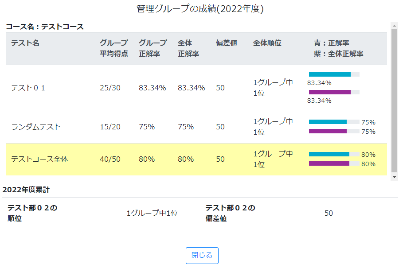Image resolution: width=399 pixels, height=272 pixels.
Task: Click the purple 80% bar in テストコース全体
Action: 329,163
